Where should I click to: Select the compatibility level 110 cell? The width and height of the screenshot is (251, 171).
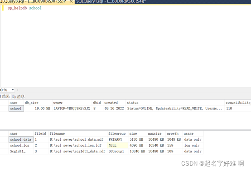[238, 109]
